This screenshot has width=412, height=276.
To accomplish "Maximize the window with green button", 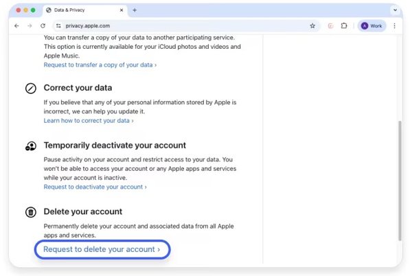I will click(x=33, y=10).
